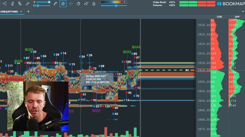Click the 3885.00 price label
245x137 pixels.
click(204, 110)
